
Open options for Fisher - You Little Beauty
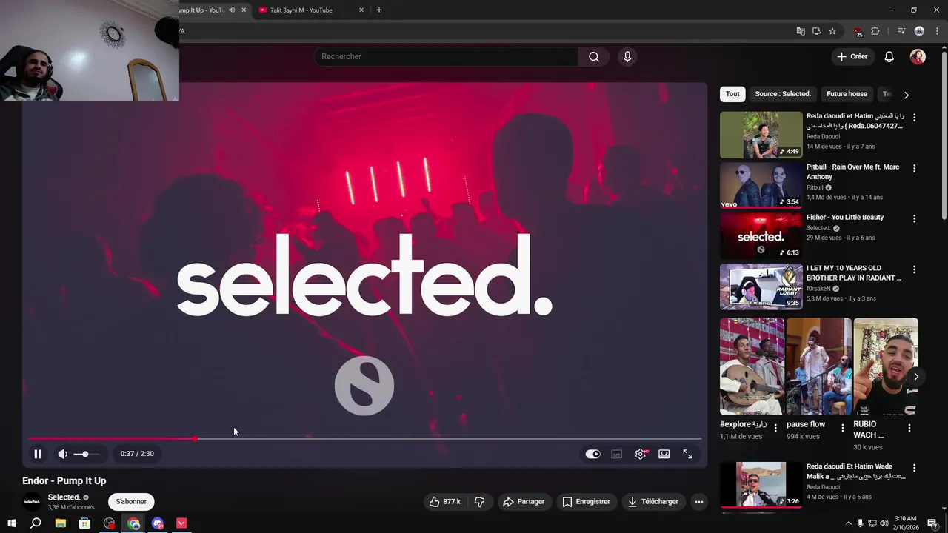[x=914, y=219]
